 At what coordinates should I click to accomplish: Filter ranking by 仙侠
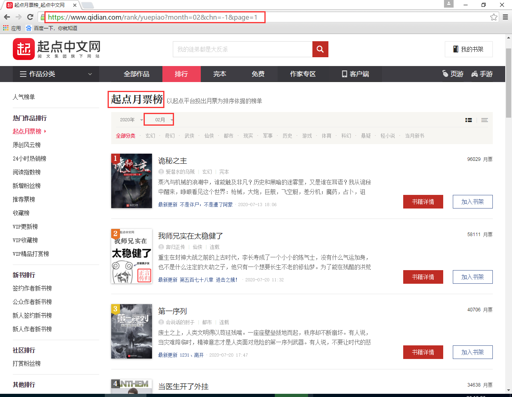coord(209,136)
